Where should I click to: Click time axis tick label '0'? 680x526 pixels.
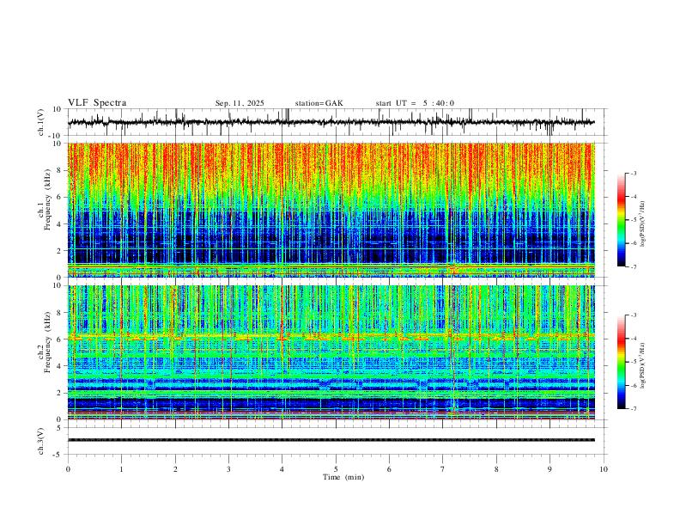(x=68, y=469)
